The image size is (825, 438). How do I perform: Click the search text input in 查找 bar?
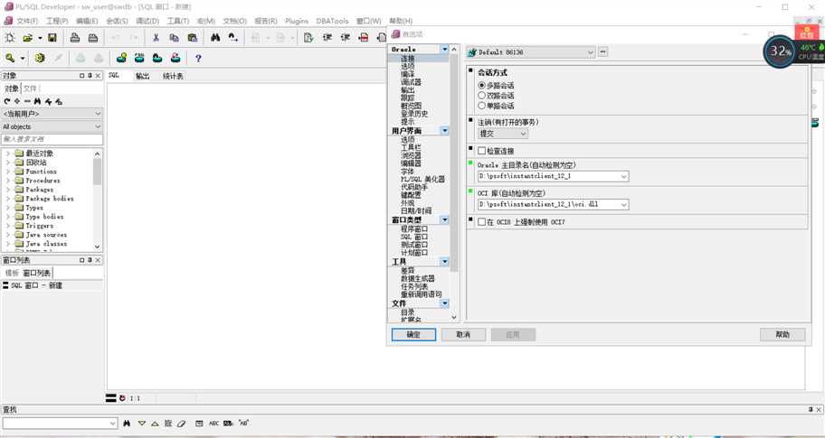pos(60,423)
